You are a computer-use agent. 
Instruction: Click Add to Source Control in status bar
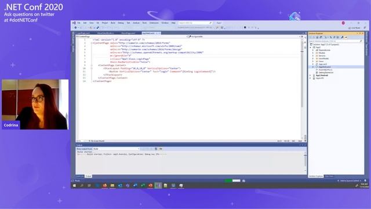coord(350,181)
